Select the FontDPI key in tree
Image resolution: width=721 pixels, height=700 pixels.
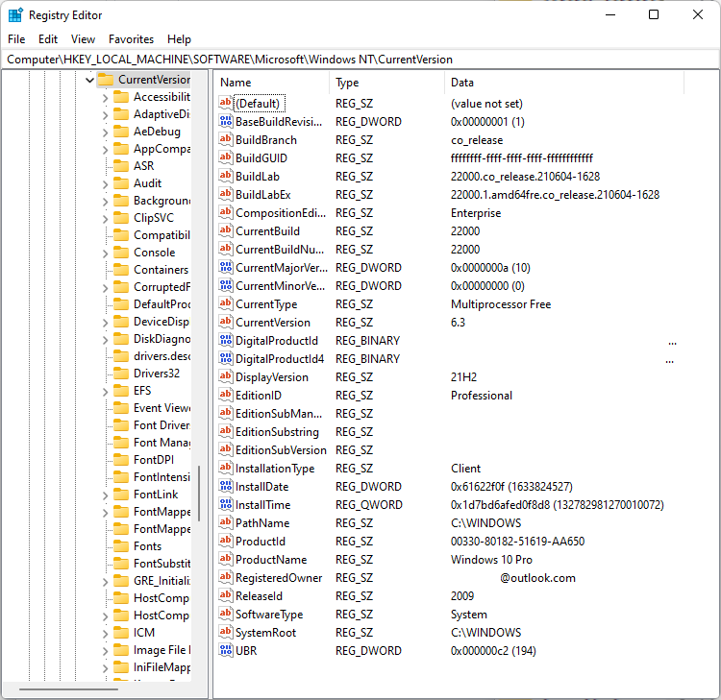(x=154, y=460)
